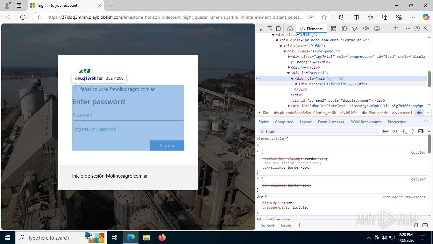The width and height of the screenshot is (433, 244).
Task: Open the Network wifi icon tool
Action: 355,29
